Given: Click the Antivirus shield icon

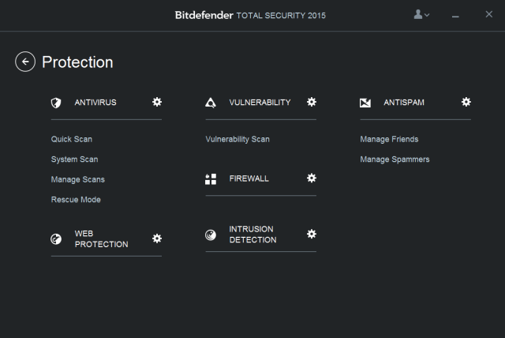Looking at the screenshot, I should click(x=56, y=103).
